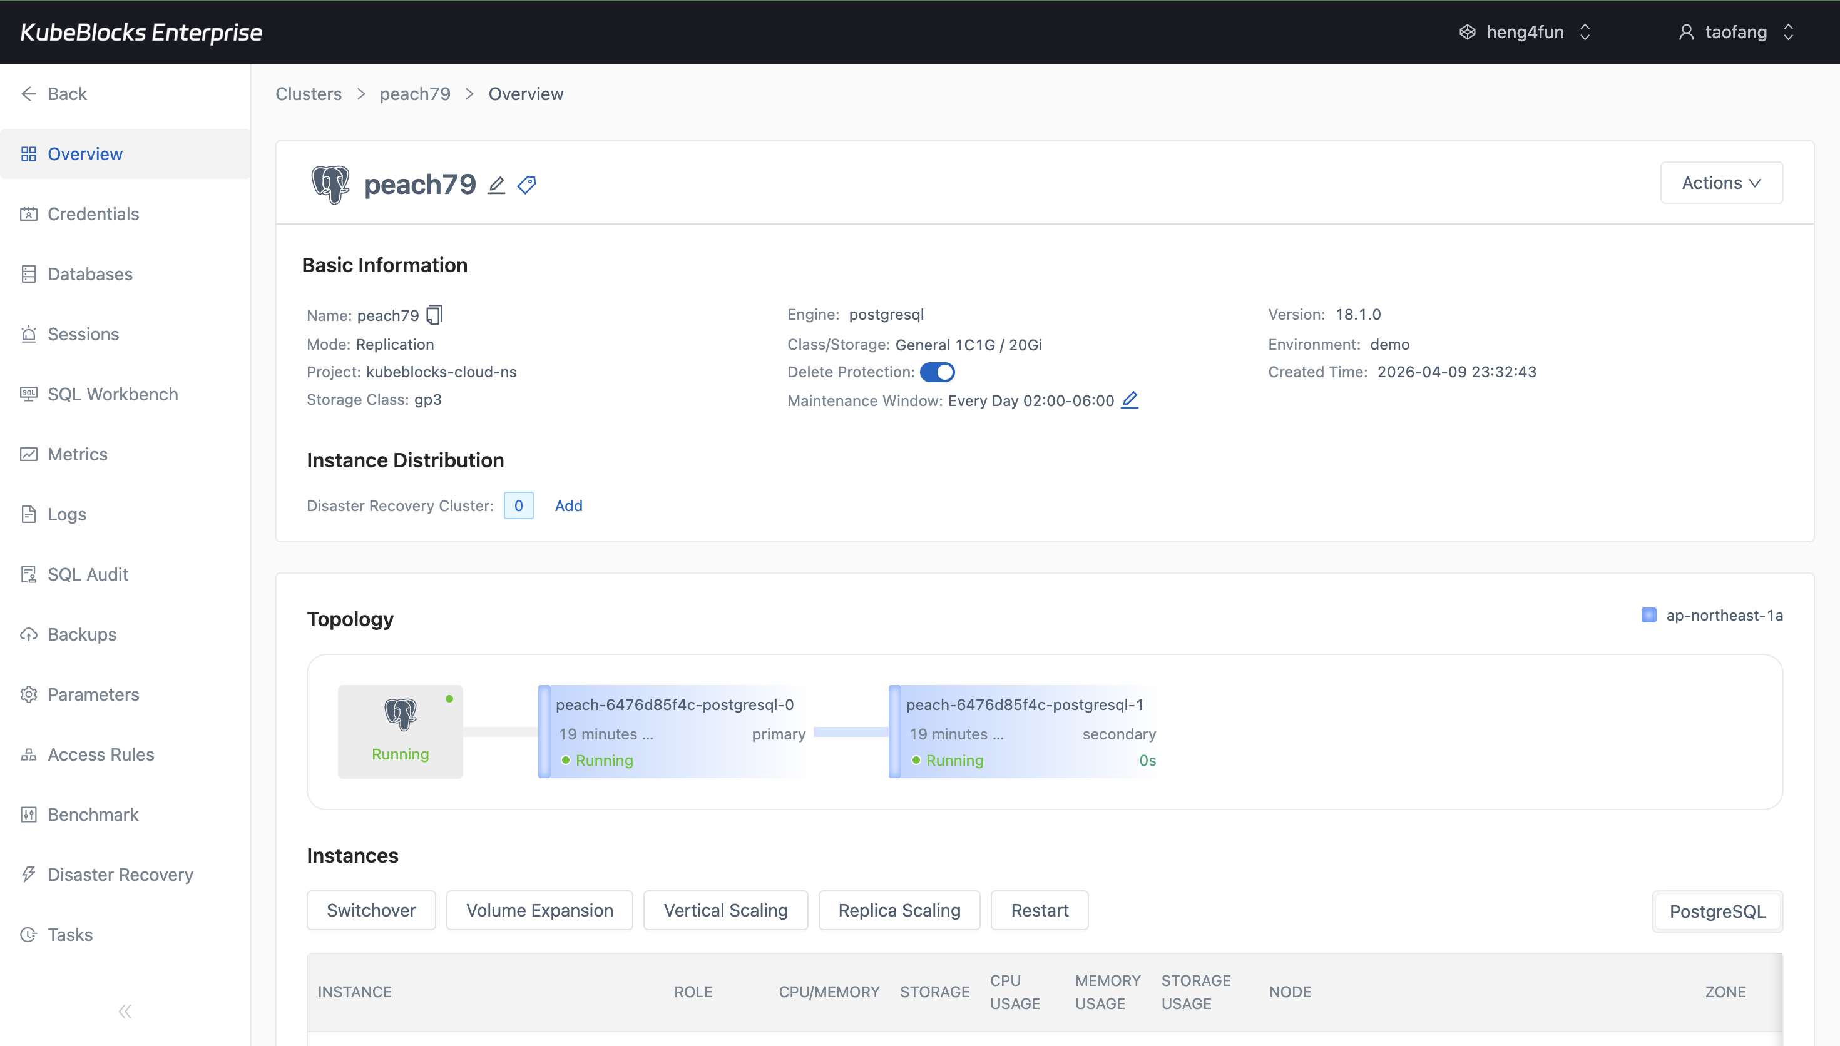Edit the Maintenance Window schedule

(x=1128, y=401)
